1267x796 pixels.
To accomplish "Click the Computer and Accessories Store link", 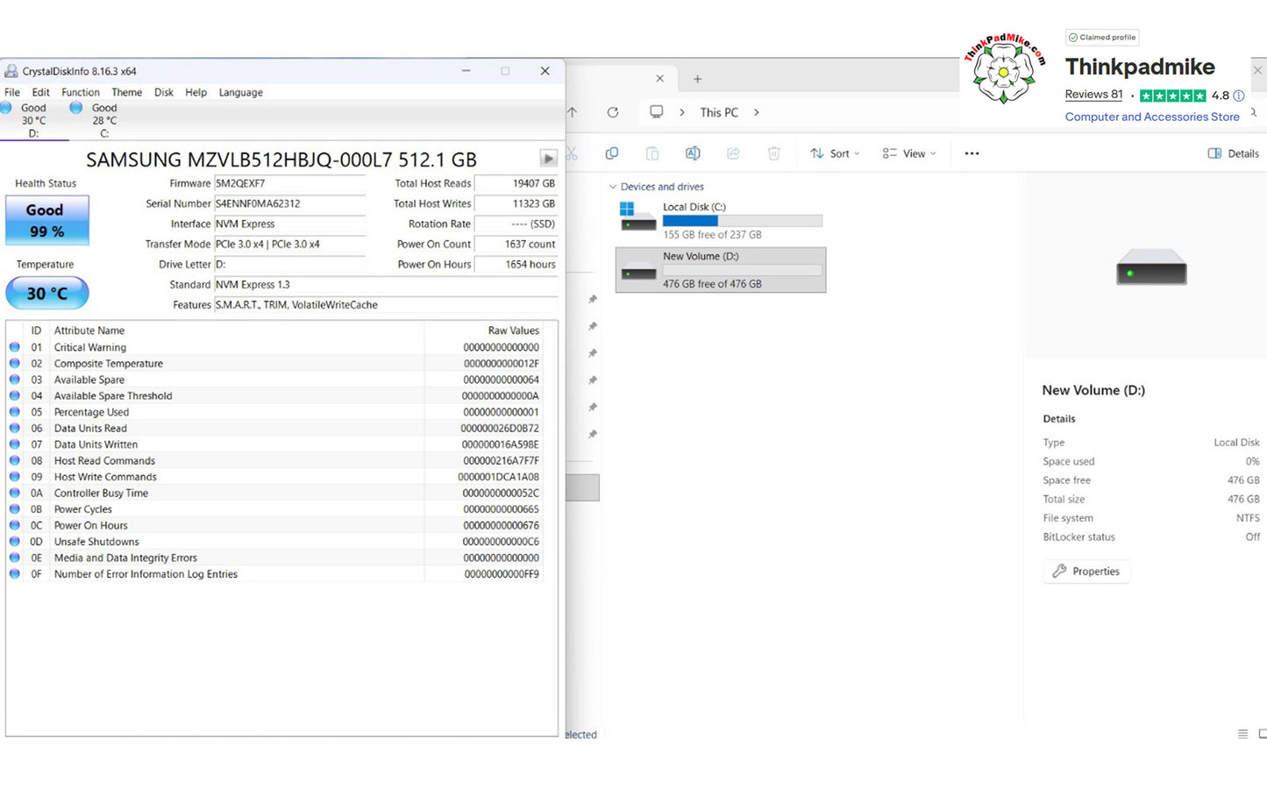I will 1152,117.
